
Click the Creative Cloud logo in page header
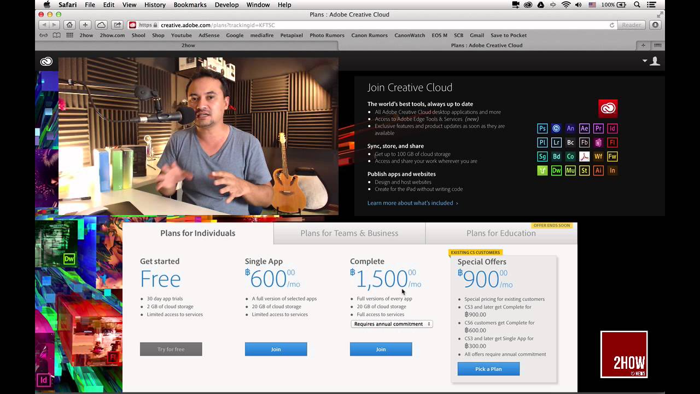tap(46, 61)
